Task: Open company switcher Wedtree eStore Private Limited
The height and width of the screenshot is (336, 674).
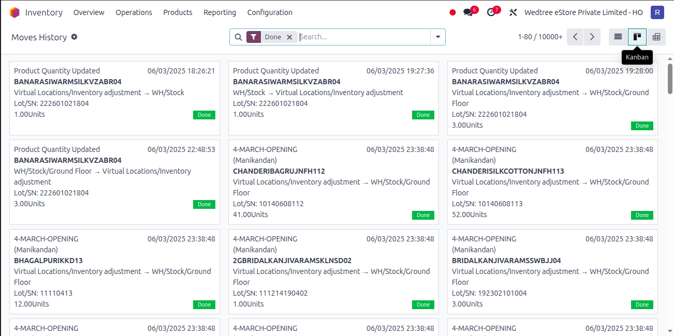Action: 583,12
